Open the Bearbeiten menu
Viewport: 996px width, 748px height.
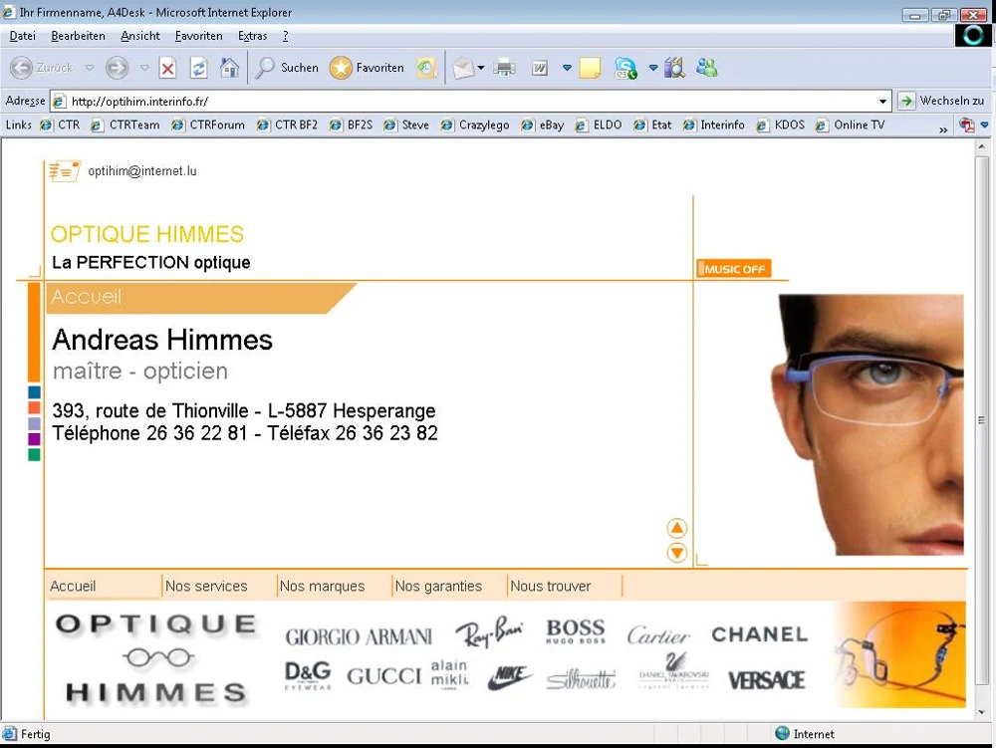(x=78, y=36)
